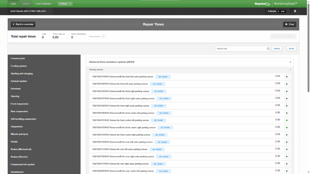The width and height of the screenshot is (310, 174).
Task: Click the page's vertical scrollbar
Action: (308, 45)
